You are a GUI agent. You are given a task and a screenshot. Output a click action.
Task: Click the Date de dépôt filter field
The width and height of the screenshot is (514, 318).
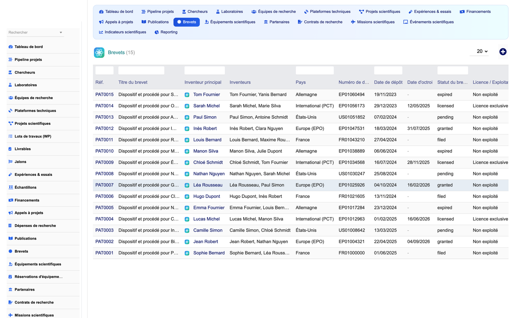(388, 70)
